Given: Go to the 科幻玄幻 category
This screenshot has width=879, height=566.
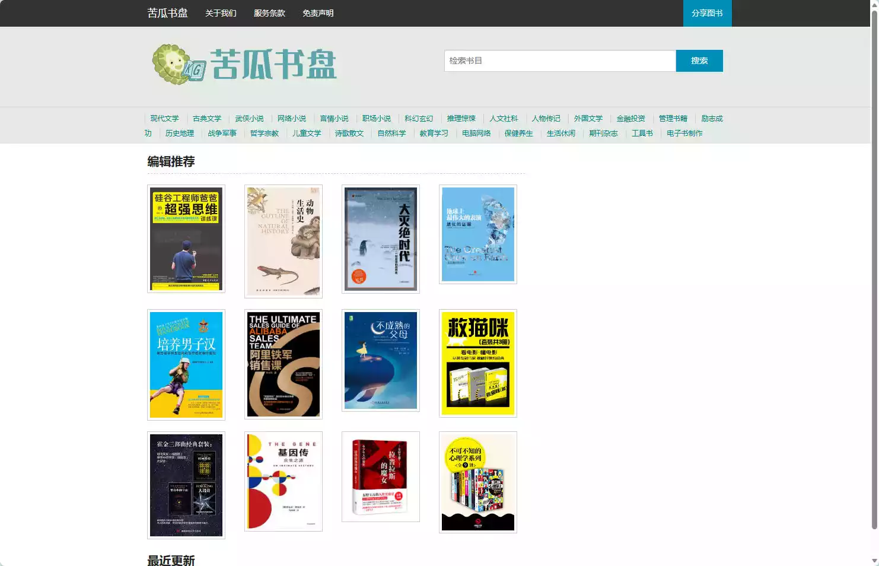Looking at the screenshot, I should pyautogui.click(x=419, y=119).
